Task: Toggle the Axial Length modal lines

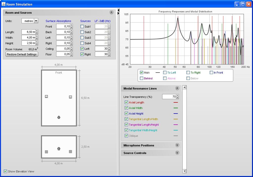Action: click(126, 102)
